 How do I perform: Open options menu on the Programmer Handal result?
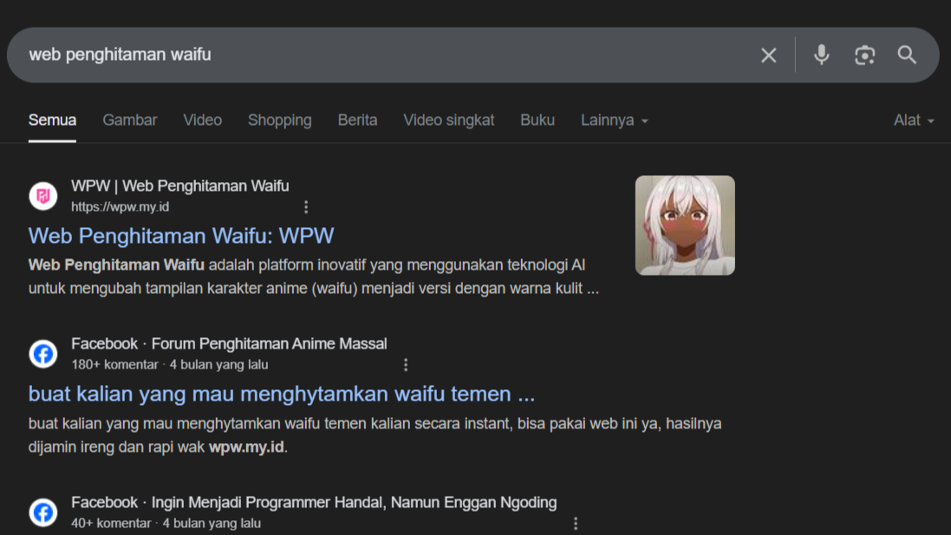tap(575, 523)
